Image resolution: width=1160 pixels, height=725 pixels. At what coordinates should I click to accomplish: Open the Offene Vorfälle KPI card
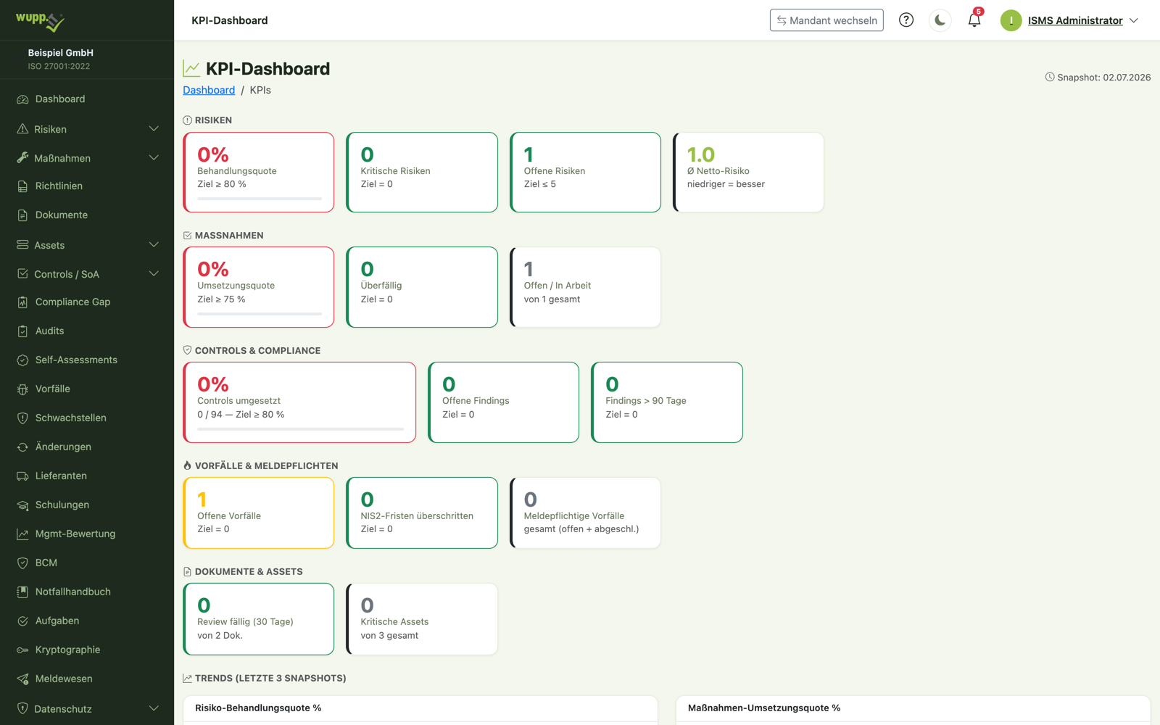click(x=259, y=513)
